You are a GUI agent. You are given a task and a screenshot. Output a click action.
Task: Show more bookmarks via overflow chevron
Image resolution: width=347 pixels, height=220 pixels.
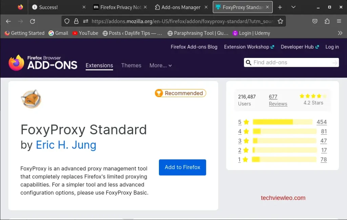pos(340,33)
